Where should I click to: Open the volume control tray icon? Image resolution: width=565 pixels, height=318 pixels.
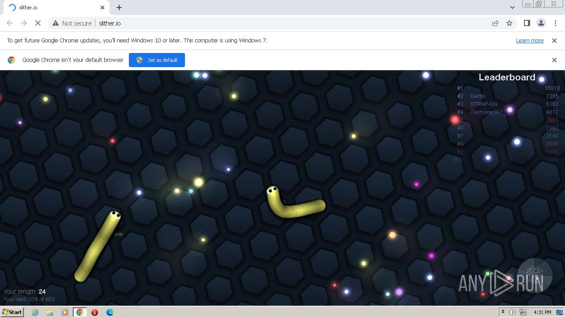pos(512,312)
